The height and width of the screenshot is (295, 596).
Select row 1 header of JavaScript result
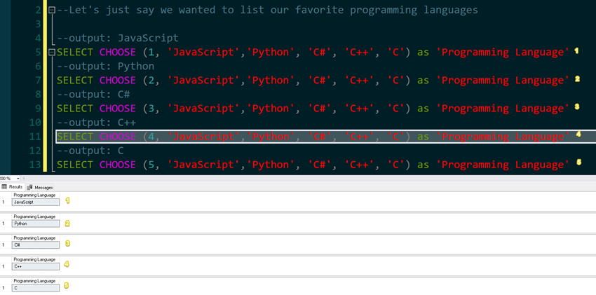4,202
